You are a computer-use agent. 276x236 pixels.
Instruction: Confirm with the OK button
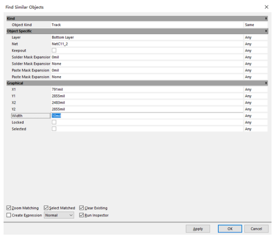coord(230,228)
